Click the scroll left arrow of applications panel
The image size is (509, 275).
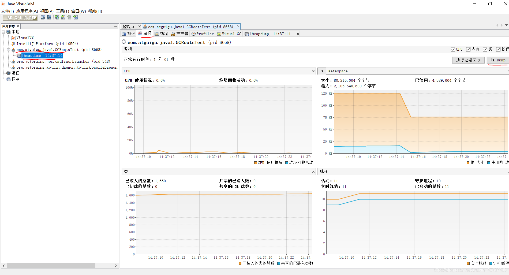tap(3, 266)
